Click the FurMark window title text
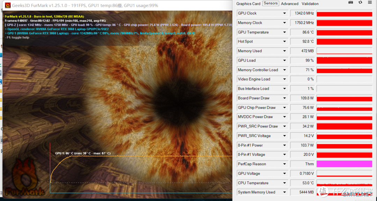This screenshot has width=377, height=201. (x=85, y=5)
